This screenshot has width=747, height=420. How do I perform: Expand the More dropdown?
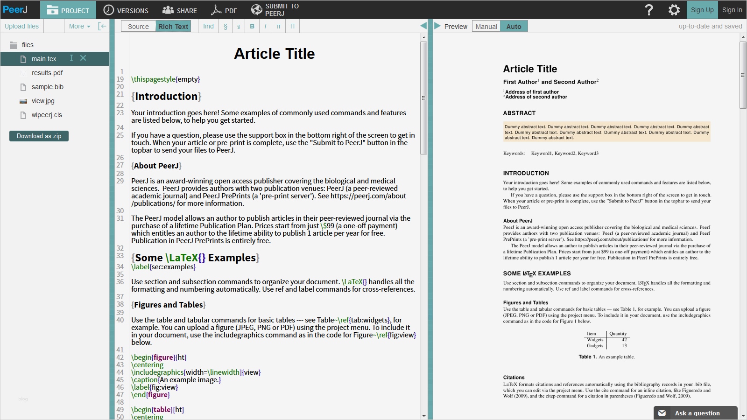click(79, 26)
